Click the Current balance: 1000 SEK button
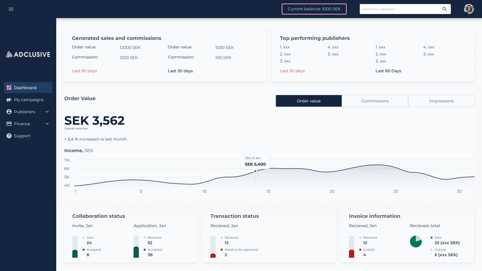Screen dimensions: 482x271 point(314,9)
